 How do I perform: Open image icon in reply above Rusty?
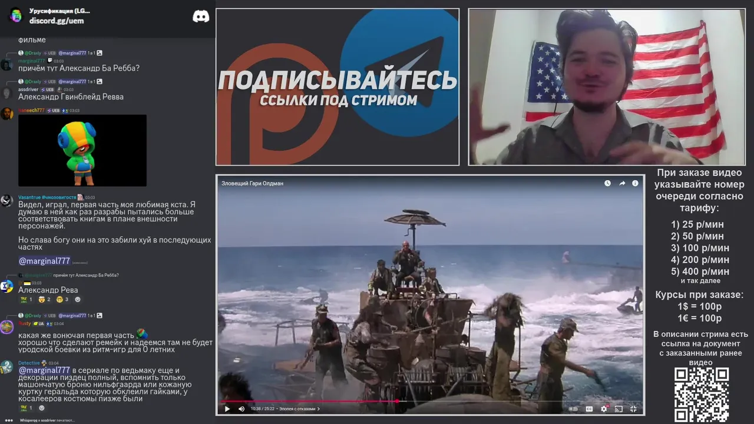(x=100, y=316)
